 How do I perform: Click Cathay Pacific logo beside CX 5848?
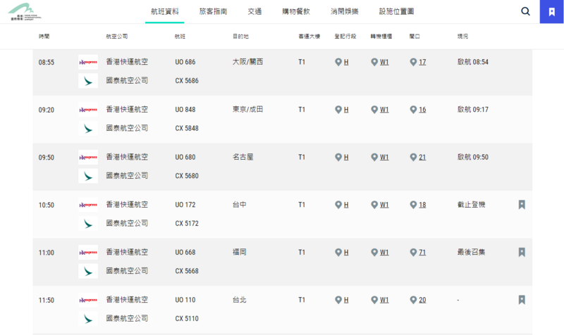pyautogui.click(x=88, y=128)
